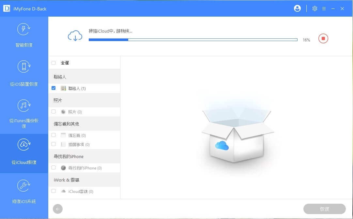Click the 聯絡人 category header
This screenshot has height=219, width=353.
pos(60,77)
